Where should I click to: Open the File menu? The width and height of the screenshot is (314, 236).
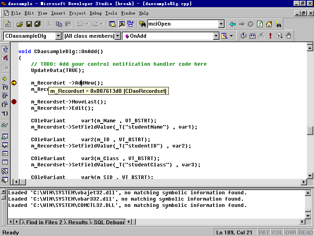click(x=16, y=13)
